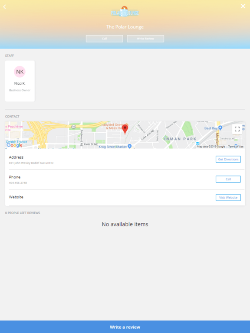250x333 pixels.
Task: Click the route 10 highway shield on map
Action: [73, 127]
